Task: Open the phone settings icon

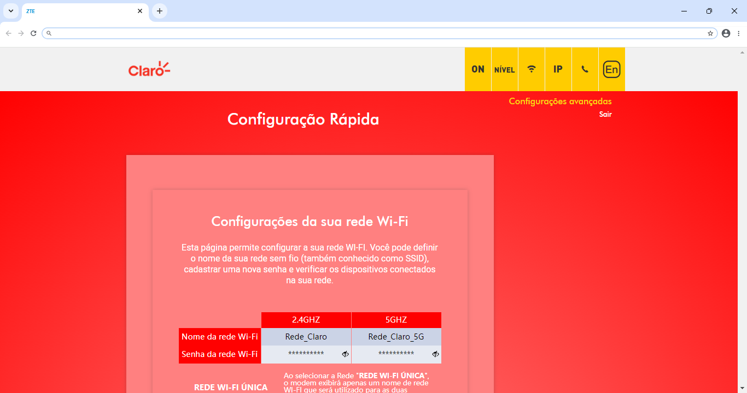Action: tap(585, 69)
